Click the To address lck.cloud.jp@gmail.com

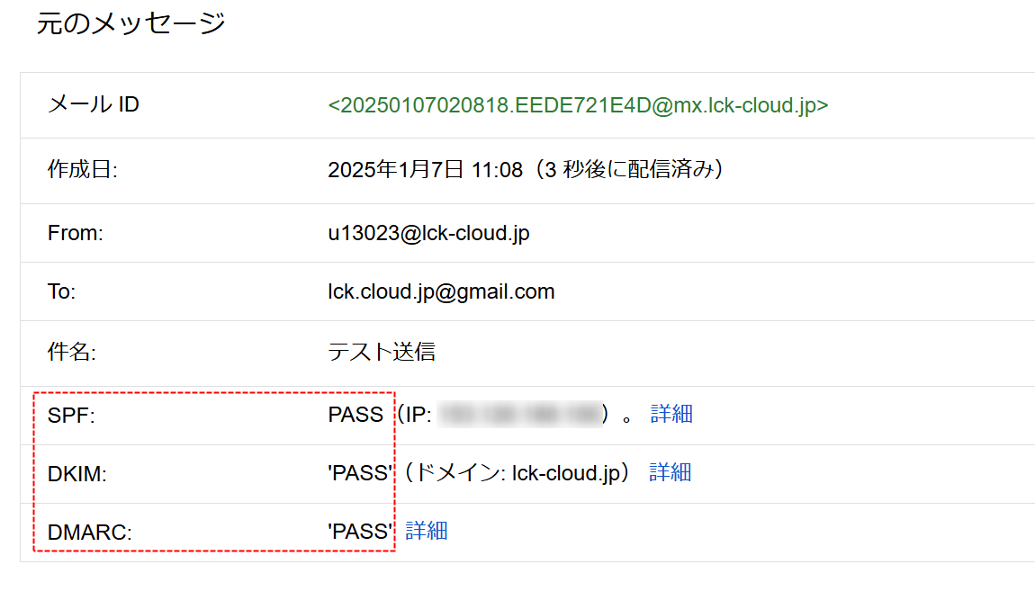(x=441, y=291)
